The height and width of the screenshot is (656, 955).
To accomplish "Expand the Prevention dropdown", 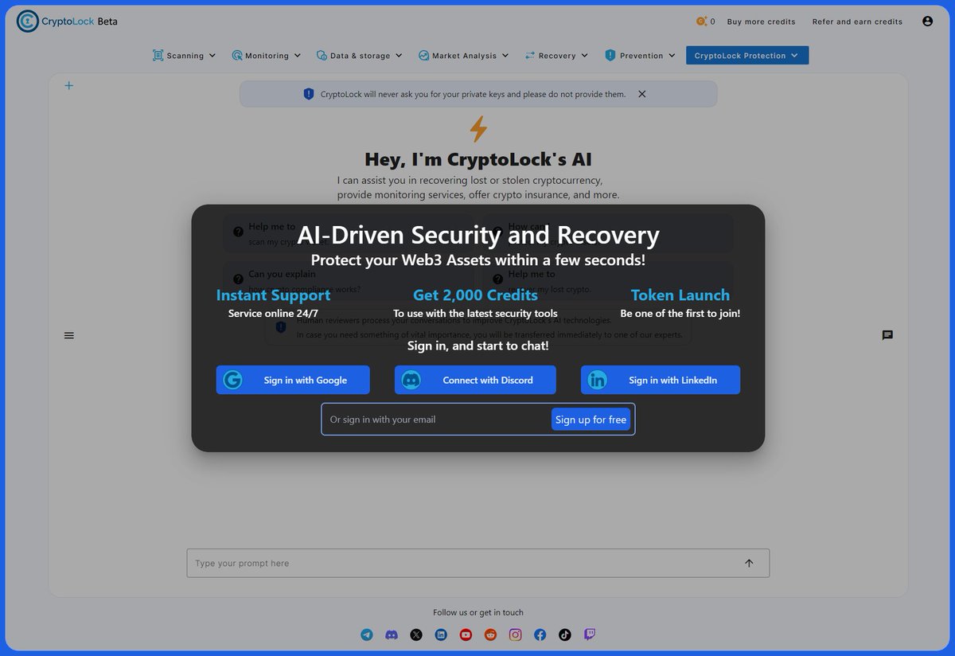I will pyautogui.click(x=639, y=55).
